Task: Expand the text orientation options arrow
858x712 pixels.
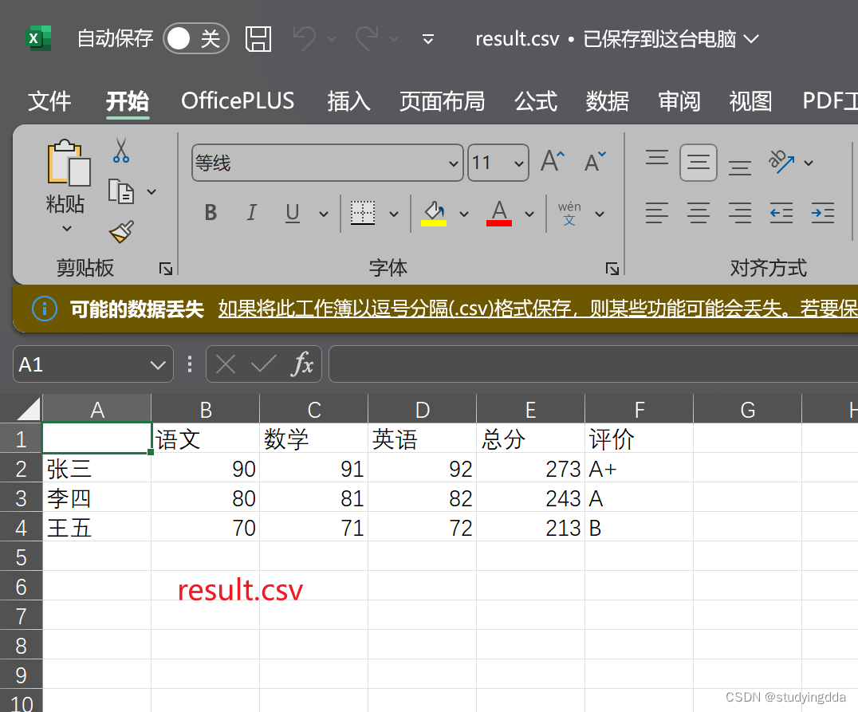Action: pos(809,163)
